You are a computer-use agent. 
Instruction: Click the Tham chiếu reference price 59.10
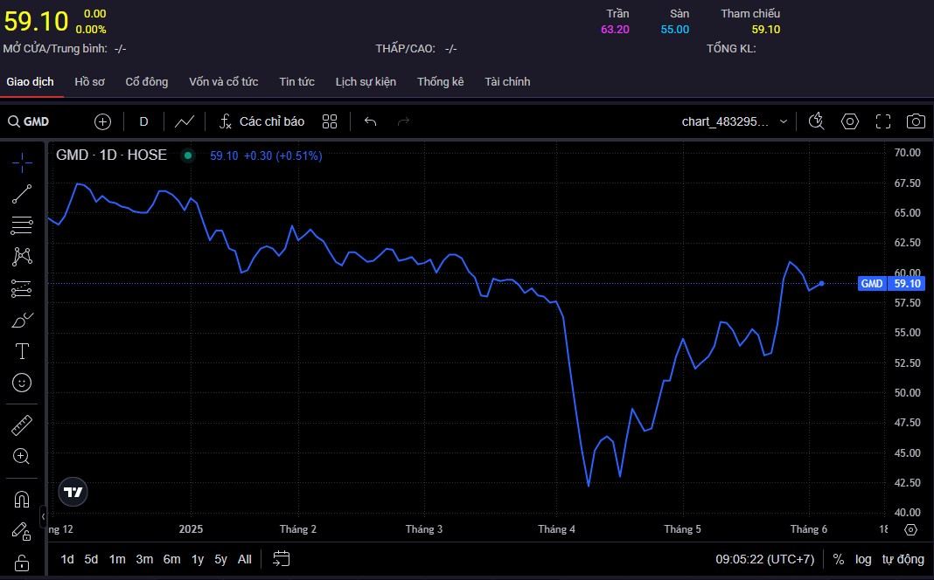click(x=766, y=29)
